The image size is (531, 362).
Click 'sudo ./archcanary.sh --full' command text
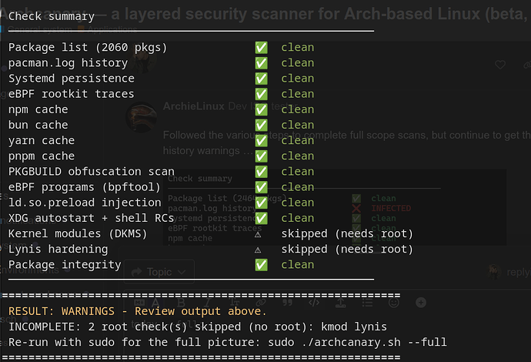point(357,342)
